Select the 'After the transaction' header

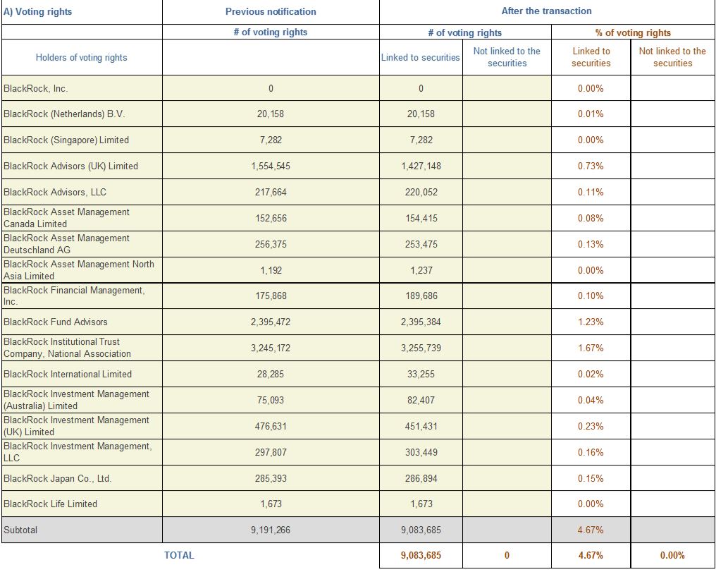547,11
